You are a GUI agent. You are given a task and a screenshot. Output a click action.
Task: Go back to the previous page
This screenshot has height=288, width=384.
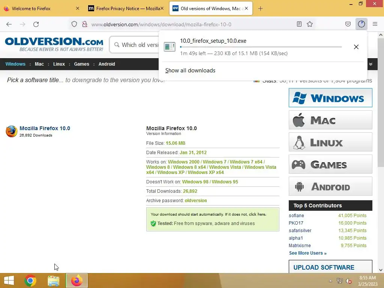(x=9, y=24)
